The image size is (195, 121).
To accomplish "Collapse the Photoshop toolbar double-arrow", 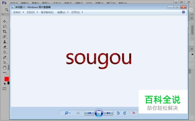I will click(3, 14).
